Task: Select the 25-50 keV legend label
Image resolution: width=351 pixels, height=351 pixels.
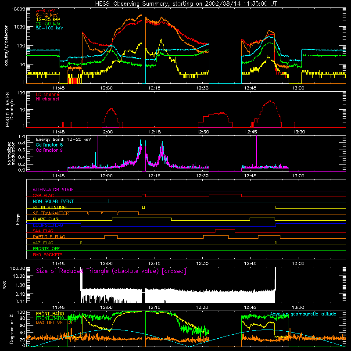Action: click(x=48, y=24)
